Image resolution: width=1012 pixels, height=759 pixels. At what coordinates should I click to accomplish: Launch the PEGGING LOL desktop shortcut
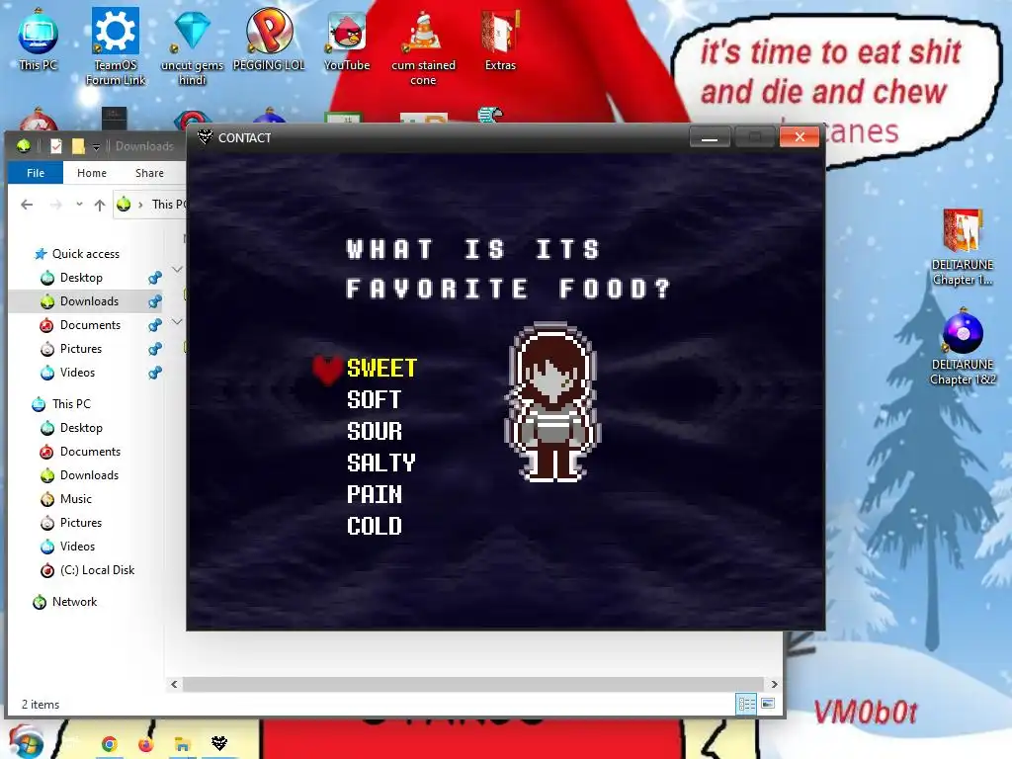click(269, 39)
